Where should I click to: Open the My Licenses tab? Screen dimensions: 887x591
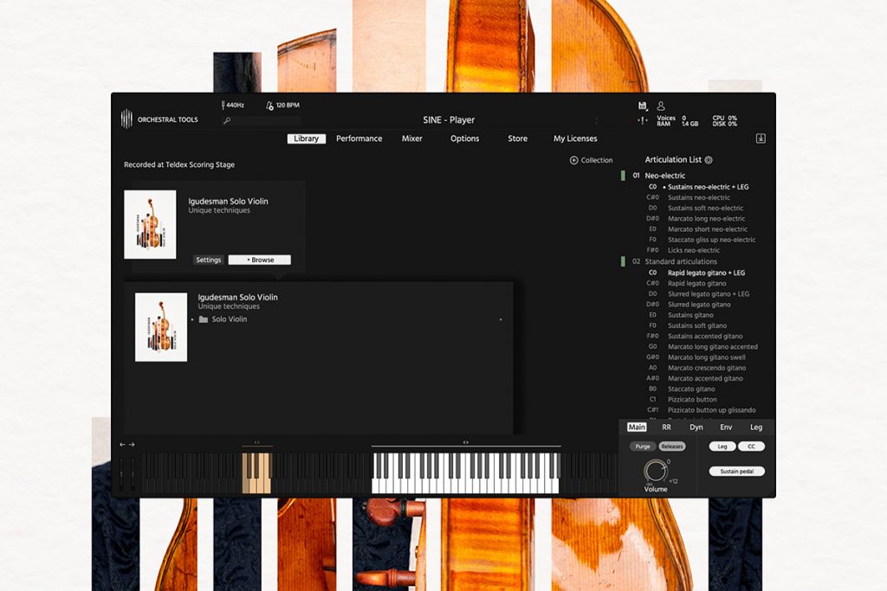(575, 138)
